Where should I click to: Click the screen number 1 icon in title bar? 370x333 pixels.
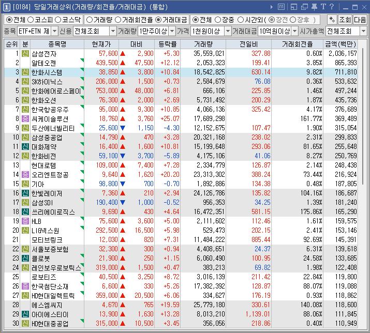pos(7,7)
